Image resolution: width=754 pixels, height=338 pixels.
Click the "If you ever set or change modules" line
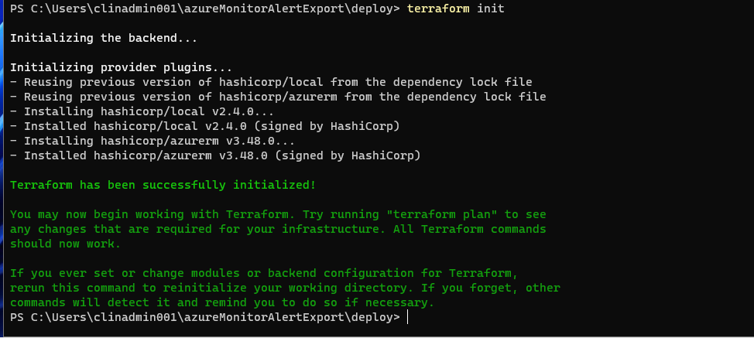point(264,274)
